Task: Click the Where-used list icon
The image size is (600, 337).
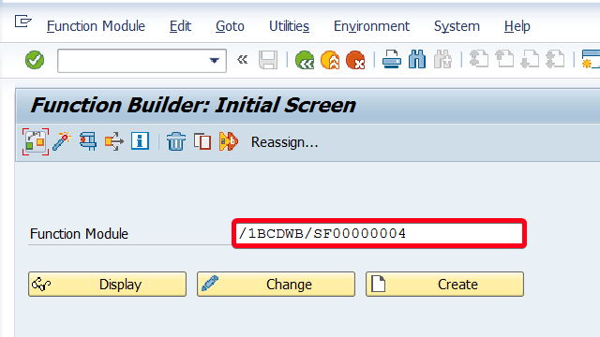Action: (88, 141)
